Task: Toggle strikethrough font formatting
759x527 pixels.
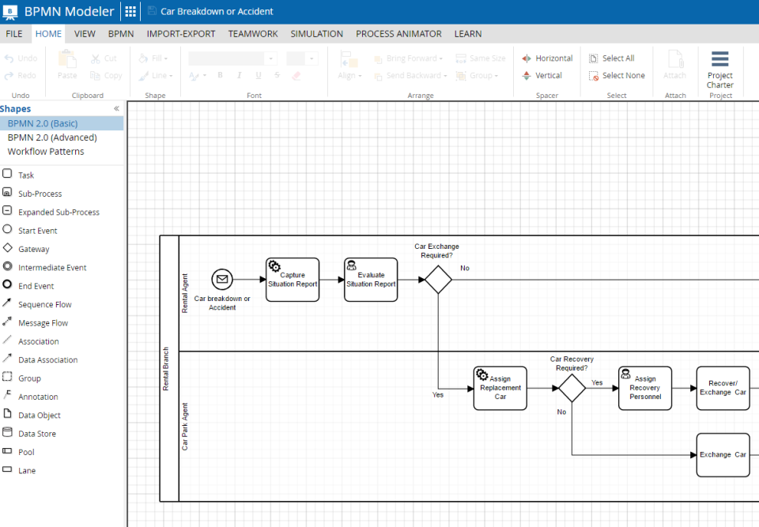Action: pyautogui.click(x=277, y=75)
